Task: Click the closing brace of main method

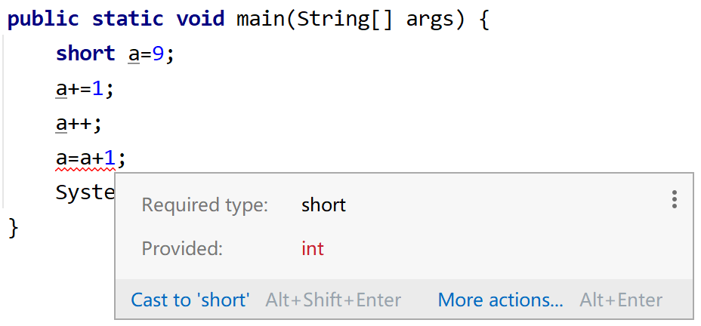Action: tap(13, 227)
